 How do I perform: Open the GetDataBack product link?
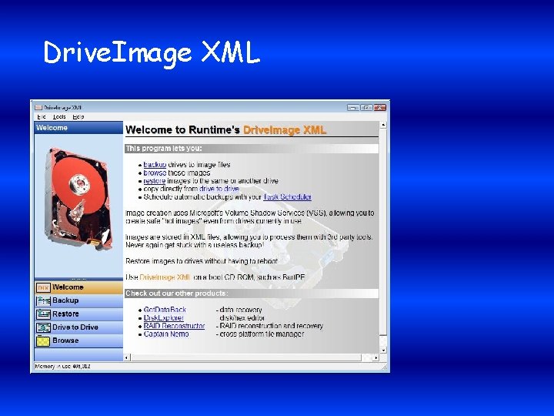click(165, 310)
